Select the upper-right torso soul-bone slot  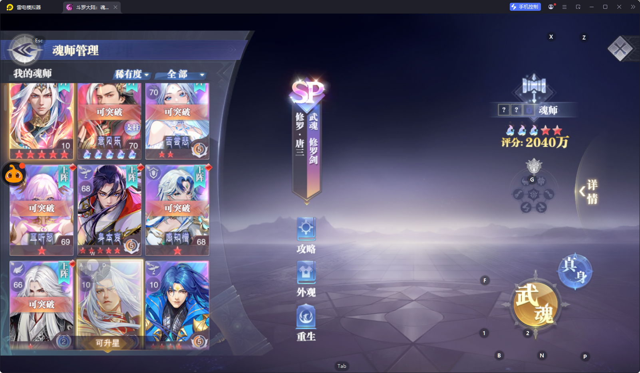[541, 182]
